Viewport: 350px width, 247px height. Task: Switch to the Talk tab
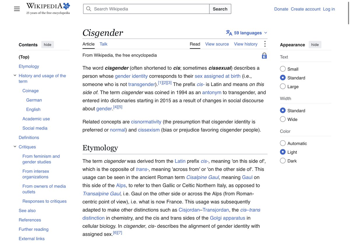tap(104, 44)
